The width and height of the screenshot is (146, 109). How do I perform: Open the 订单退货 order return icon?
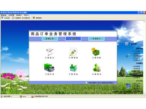97,68
